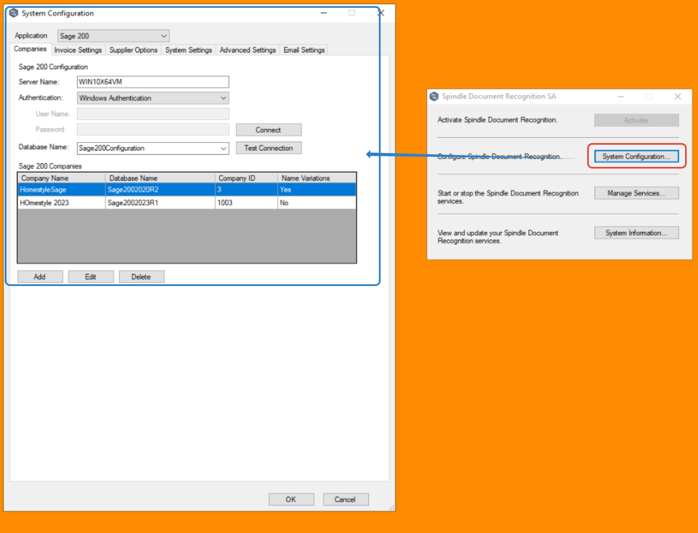Click the Connect button
Viewport: 698px width, 533px height.
[268, 130]
